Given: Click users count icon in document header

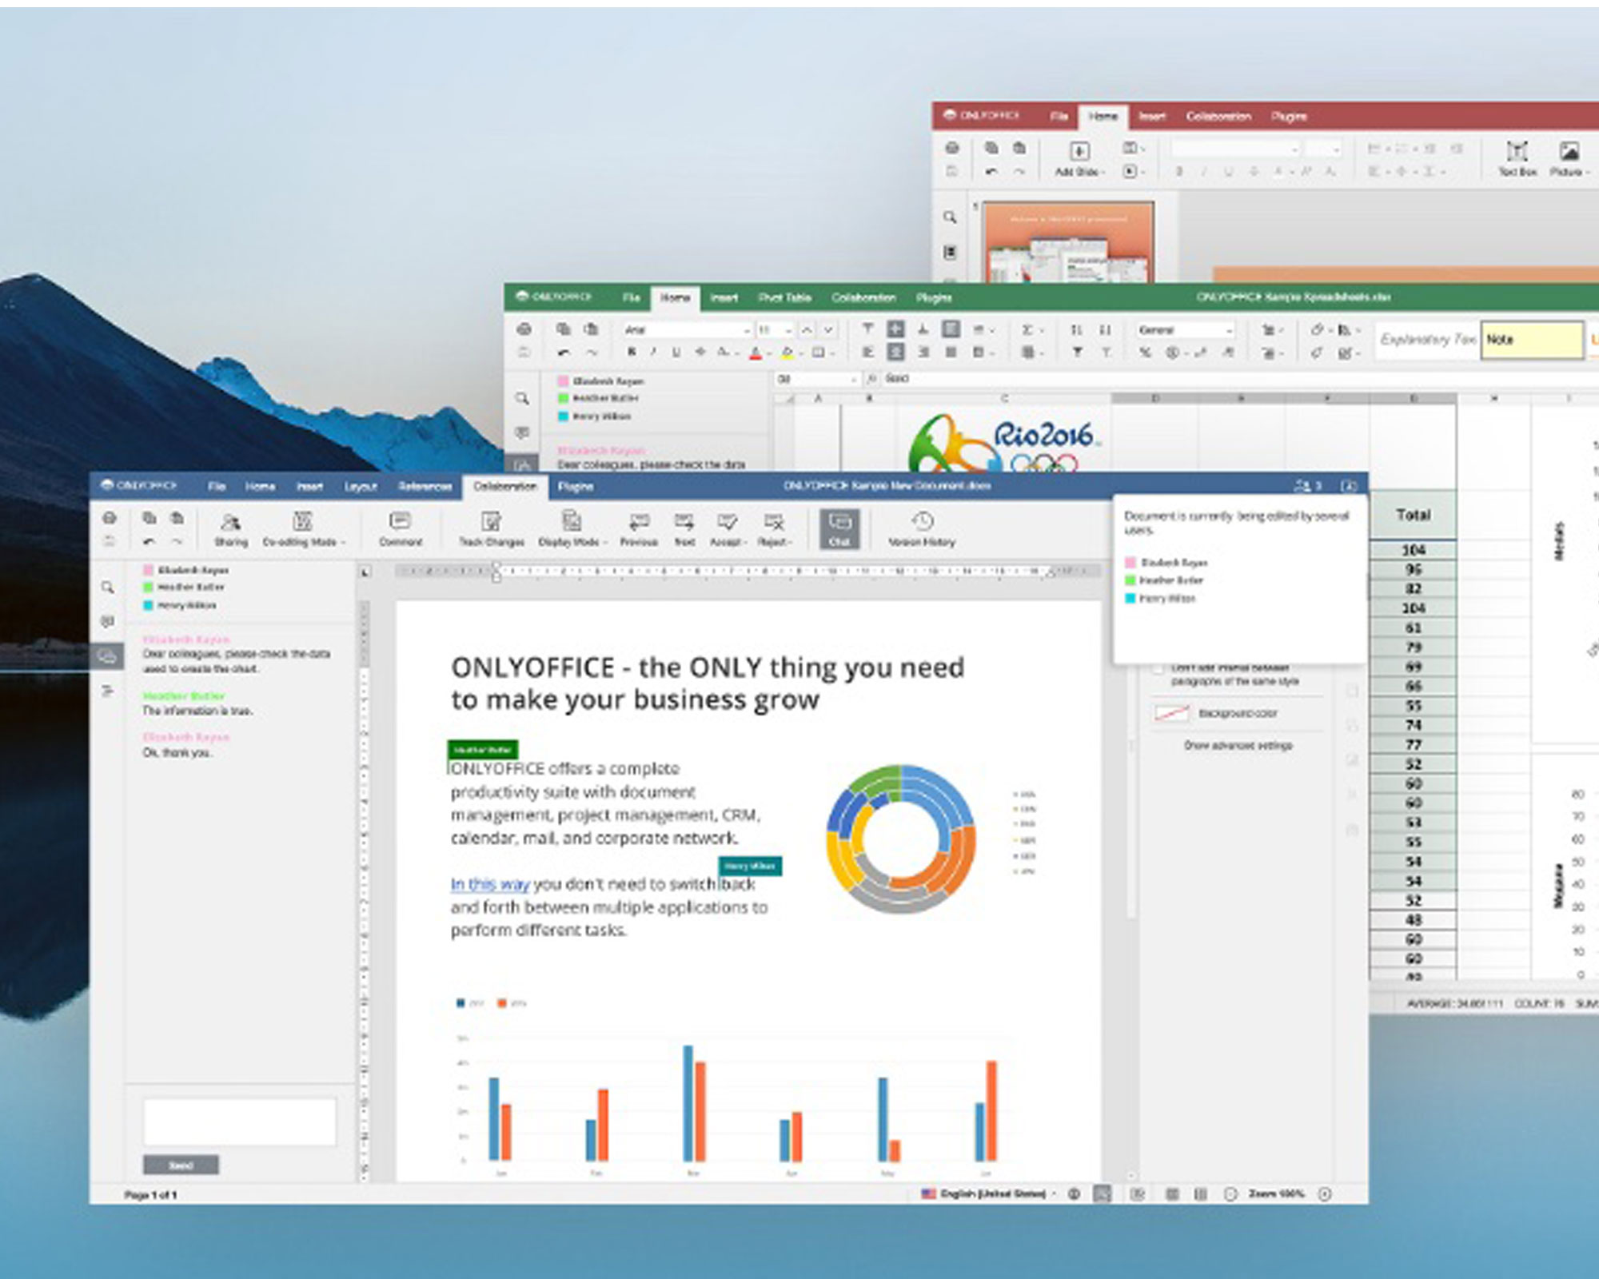Looking at the screenshot, I should point(1307,485).
